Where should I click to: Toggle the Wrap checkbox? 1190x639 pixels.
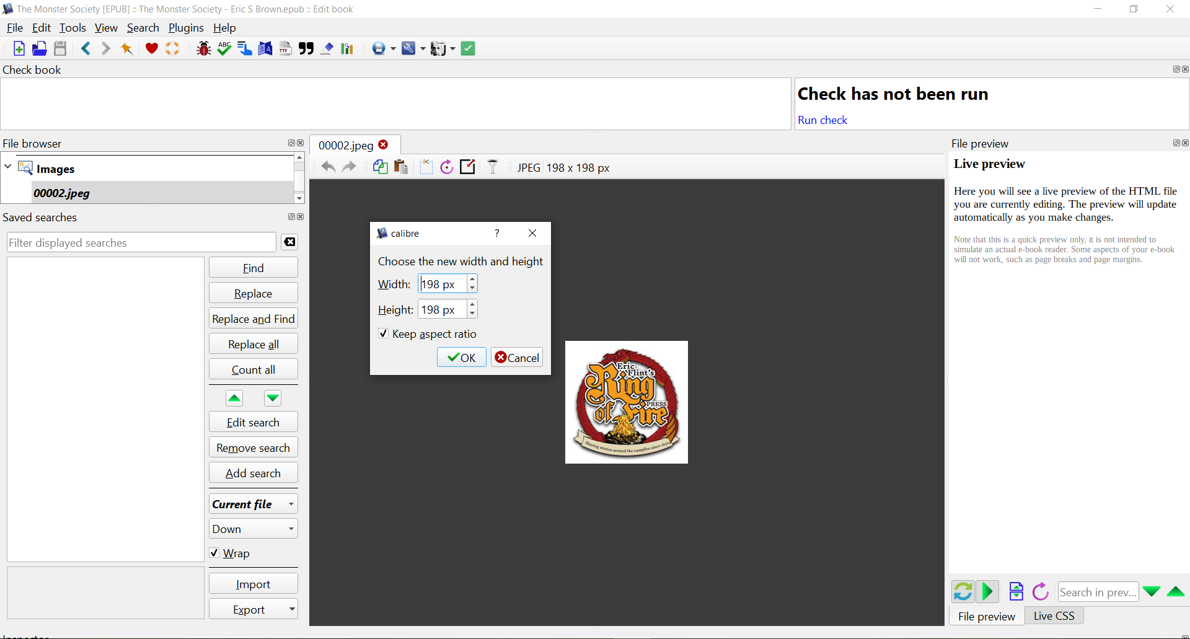tap(214, 553)
